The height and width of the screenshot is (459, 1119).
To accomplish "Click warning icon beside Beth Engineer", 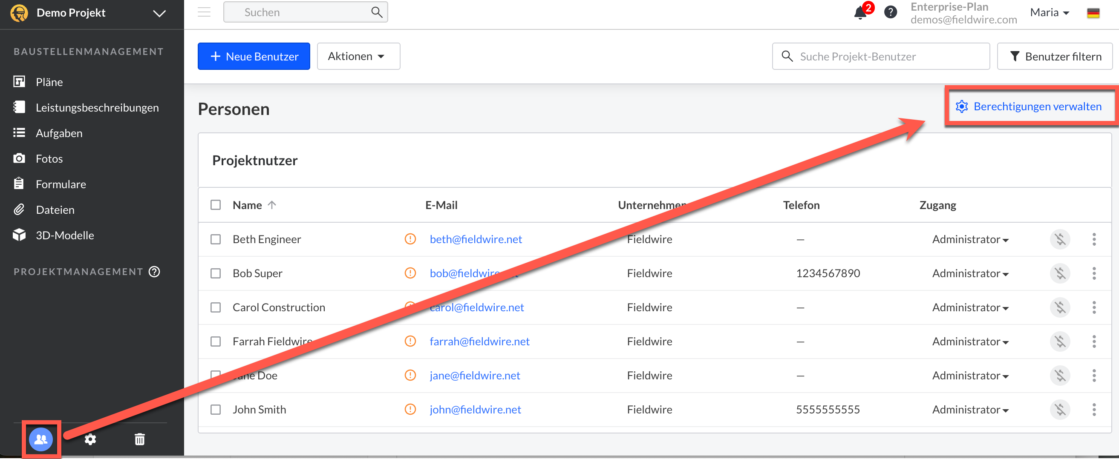I will (410, 239).
